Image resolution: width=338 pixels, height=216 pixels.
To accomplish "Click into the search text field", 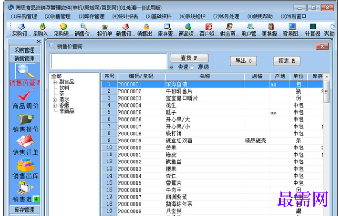I will point(109,62).
